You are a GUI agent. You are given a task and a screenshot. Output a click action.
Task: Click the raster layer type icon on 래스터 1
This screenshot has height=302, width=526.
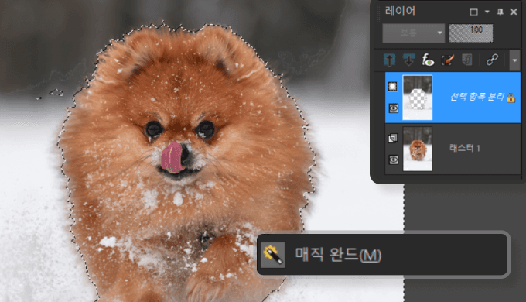(x=392, y=138)
